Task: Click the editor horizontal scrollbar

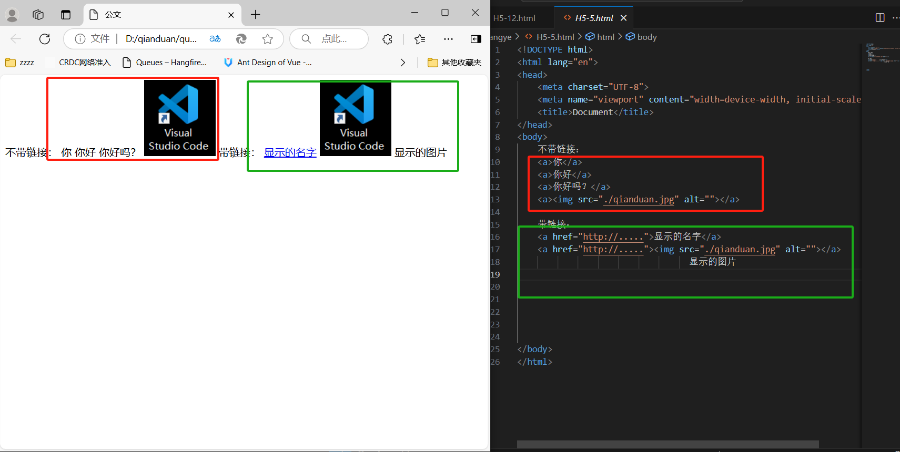Action: pos(668,445)
